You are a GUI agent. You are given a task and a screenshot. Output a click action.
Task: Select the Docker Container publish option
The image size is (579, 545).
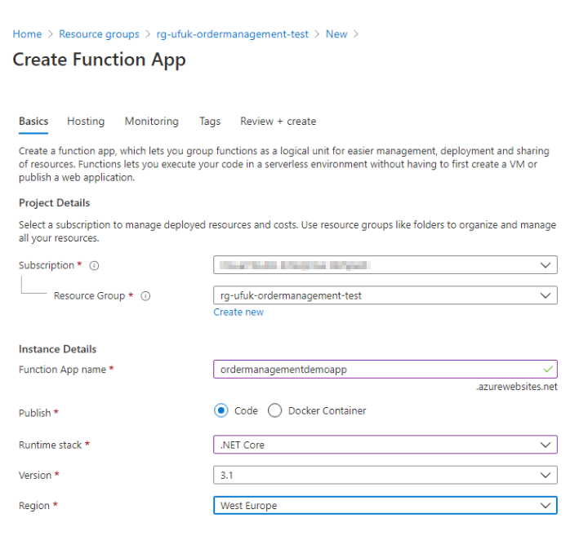click(274, 410)
